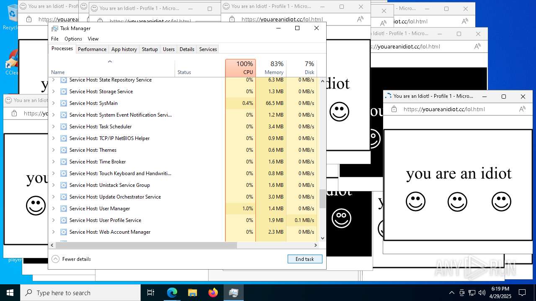Click the Service Host: SysMain gear icon
536x301 pixels.
click(x=64, y=103)
